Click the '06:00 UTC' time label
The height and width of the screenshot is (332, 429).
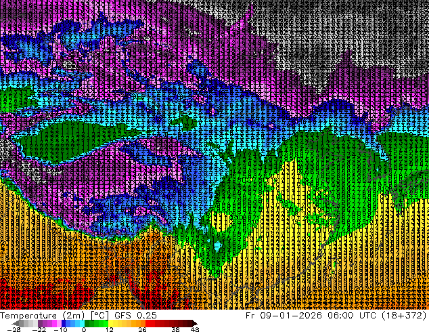[351, 316]
